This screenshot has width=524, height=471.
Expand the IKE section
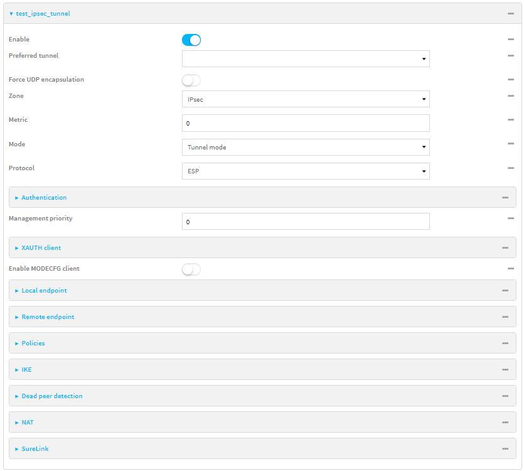pyautogui.click(x=26, y=369)
